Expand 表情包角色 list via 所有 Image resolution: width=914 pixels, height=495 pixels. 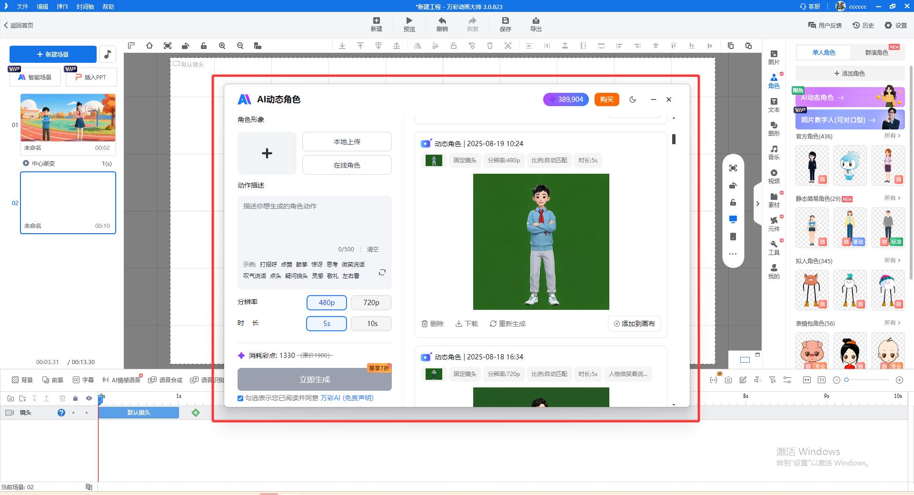892,323
